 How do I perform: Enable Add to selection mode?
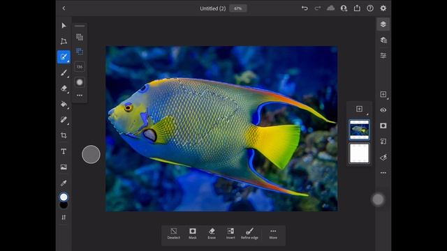[80, 37]
